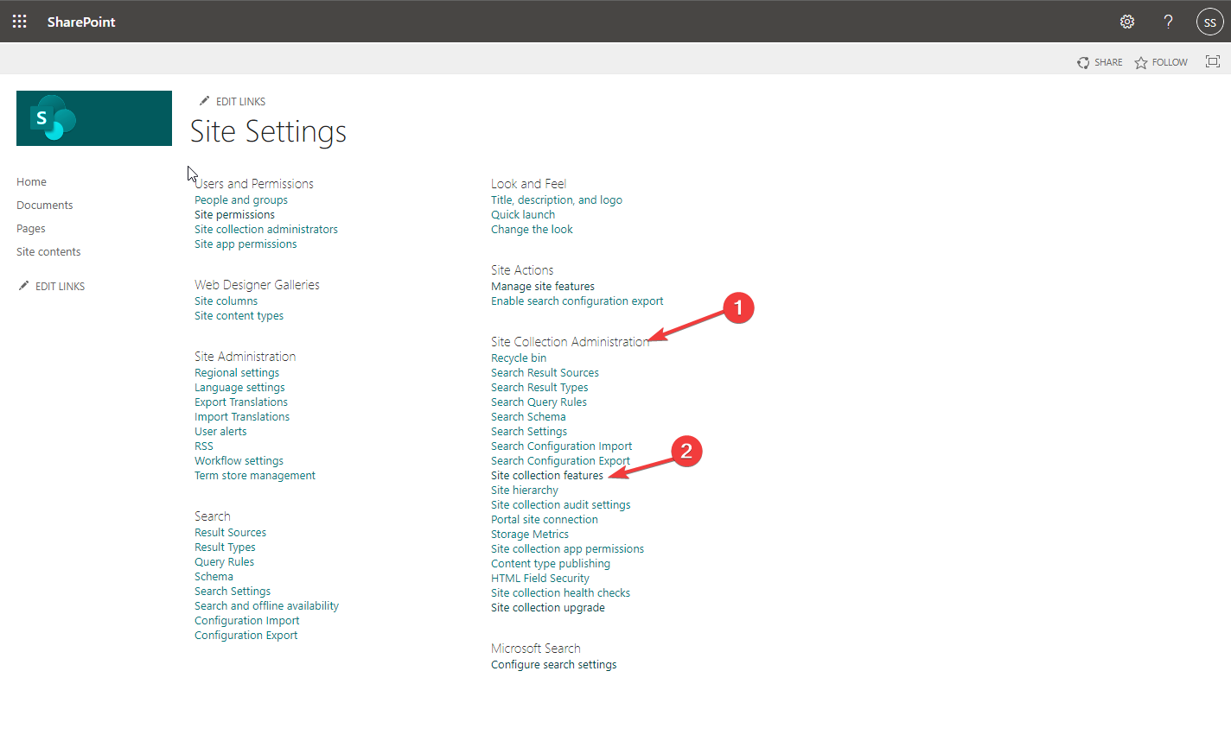Open Documents in left navigation
The width and height of the screenshot is (1231, 747).
[45, 205]
